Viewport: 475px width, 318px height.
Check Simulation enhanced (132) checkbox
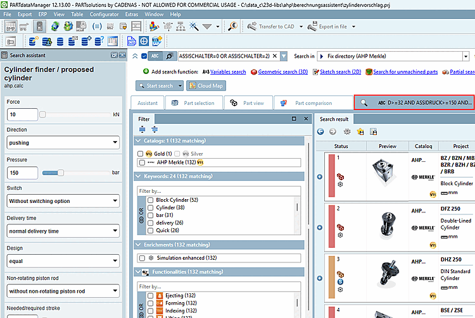[x=142, y=258]
